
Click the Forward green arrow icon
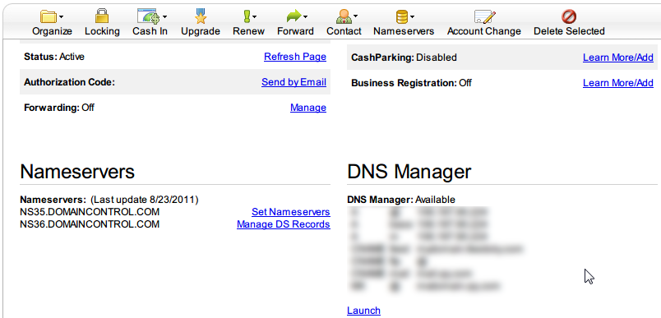pos(294,16)
